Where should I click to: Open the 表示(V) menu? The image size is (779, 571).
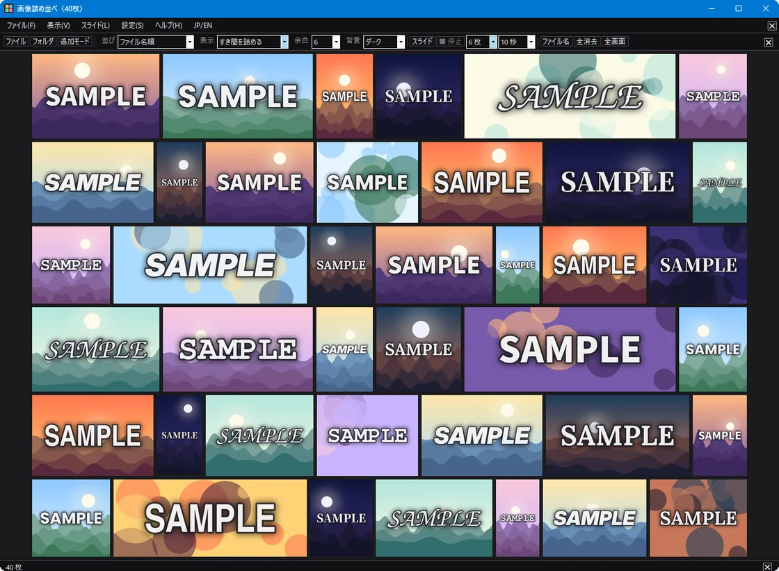[58, 25]
